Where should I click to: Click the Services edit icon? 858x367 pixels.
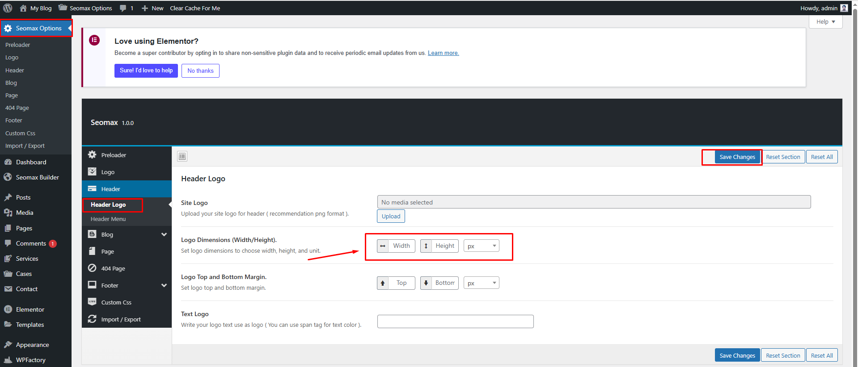[x=8, y=259]
